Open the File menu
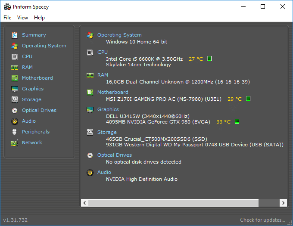Screen dimensions: 293x226 [x=7, y=18]
